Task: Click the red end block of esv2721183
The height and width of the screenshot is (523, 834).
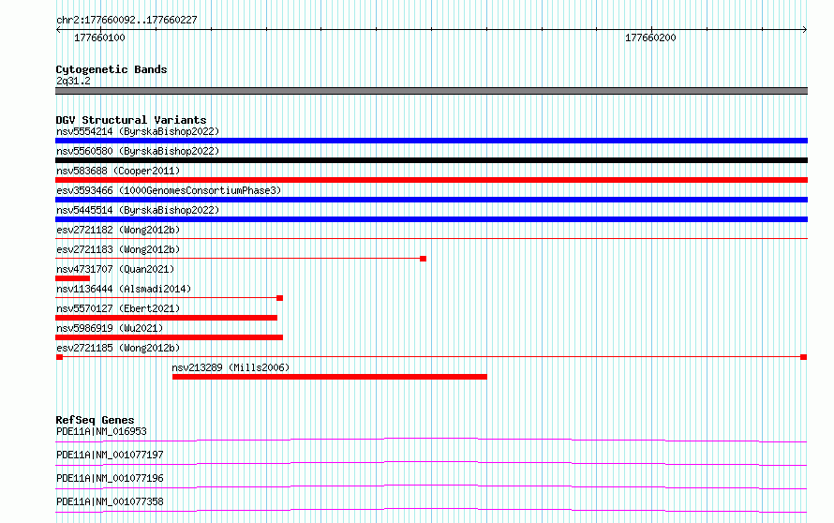Action: pyautogui.click(x=424, y=259)
